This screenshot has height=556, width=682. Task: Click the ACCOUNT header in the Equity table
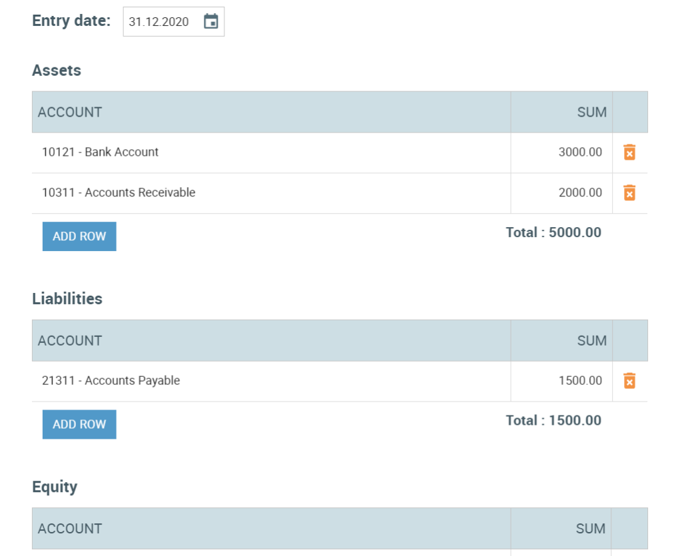(69, 528)
